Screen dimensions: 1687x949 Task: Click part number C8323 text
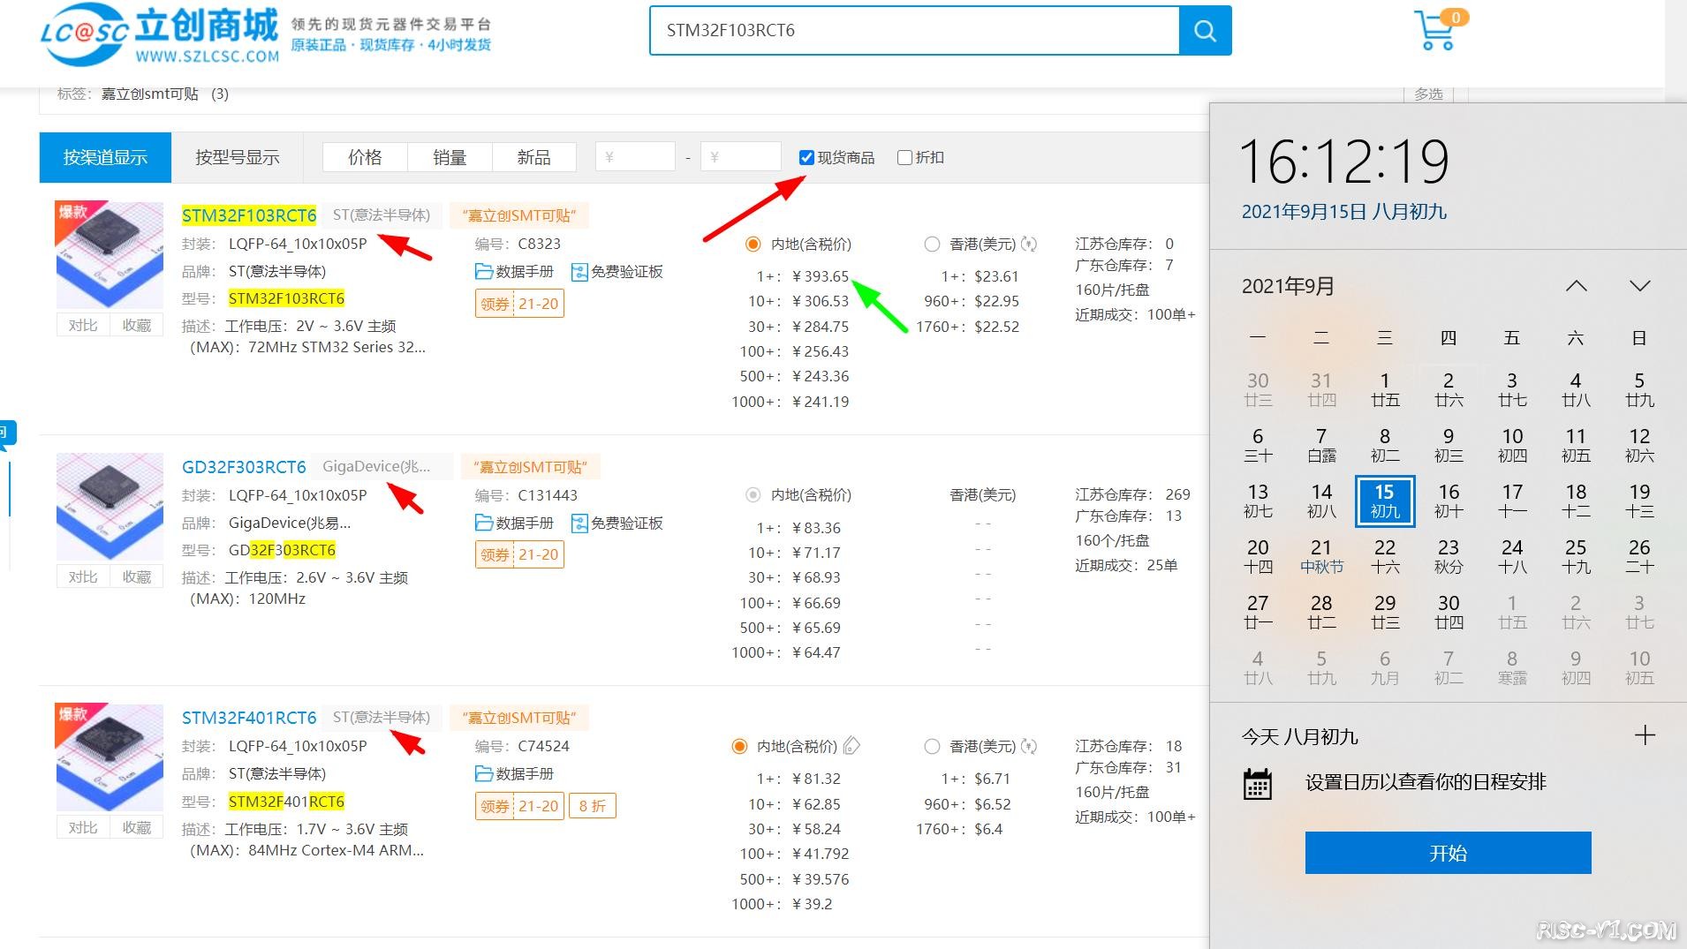pyautogui.click(x=539, y=244)
